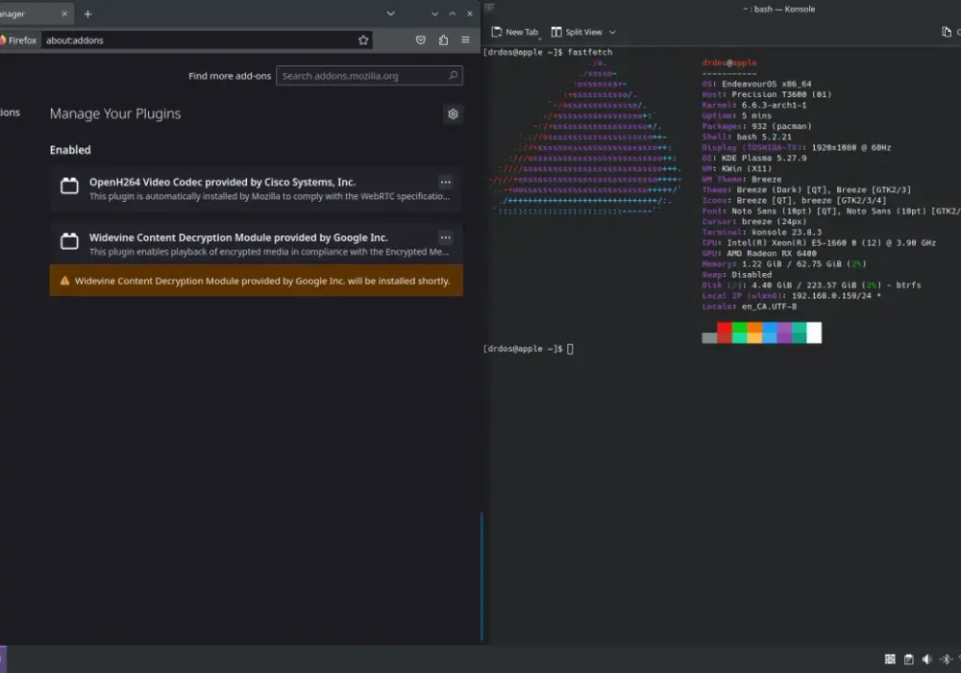Screen dimensions: 961x673
Task: Click the white color block in fastfetch palette
Action: pyautogui.click(x=814, y=333)
